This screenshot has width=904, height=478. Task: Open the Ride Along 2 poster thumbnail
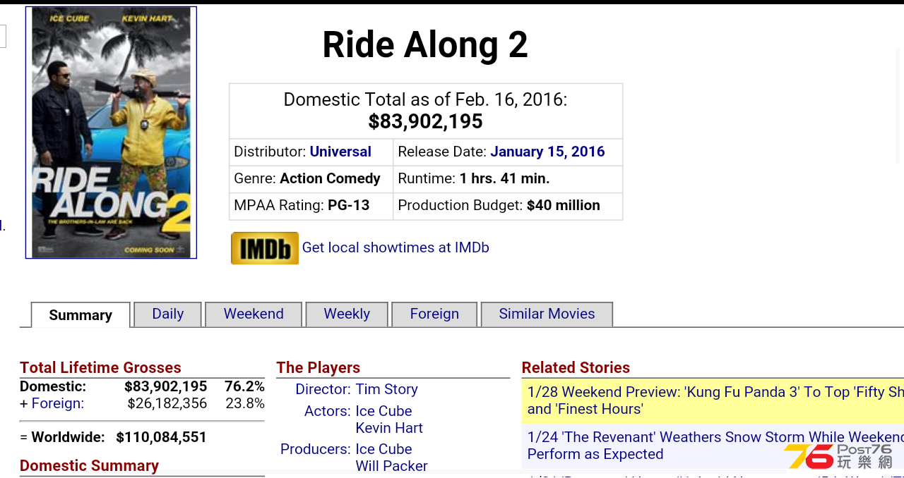coord(111,133)
